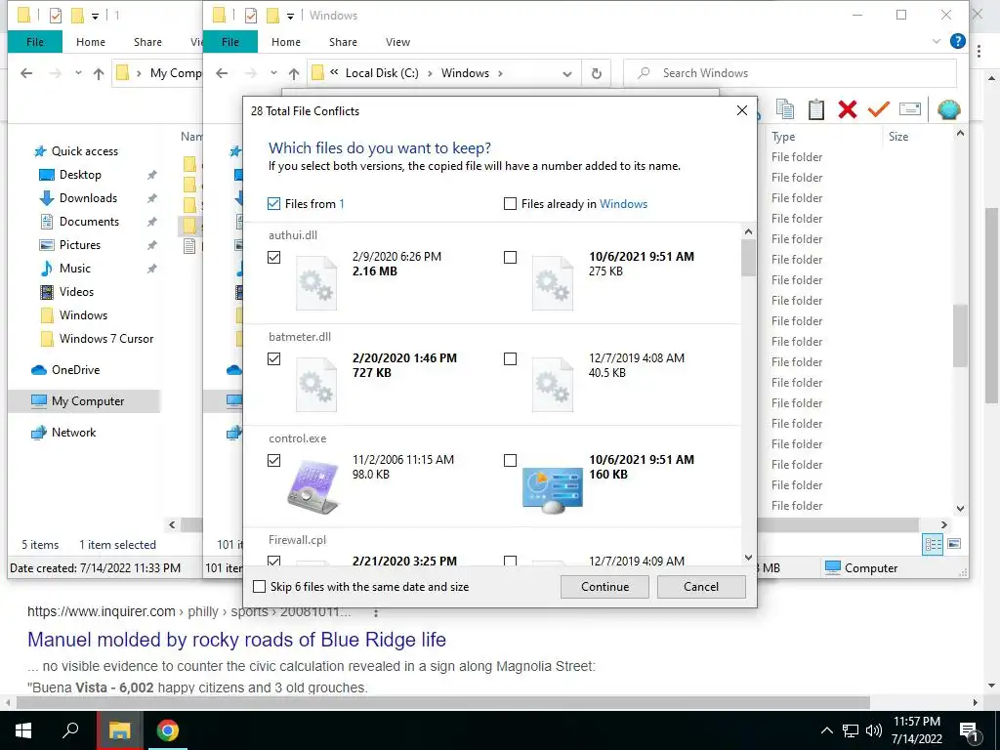Click the authui.dll source file icon
This screenshot has width=1000, height=750.
click(x=316, y=282)
